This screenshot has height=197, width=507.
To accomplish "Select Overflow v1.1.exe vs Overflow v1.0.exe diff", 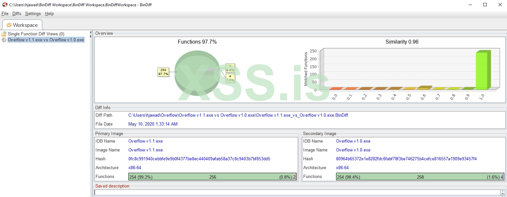I will (x=46, y=40).
